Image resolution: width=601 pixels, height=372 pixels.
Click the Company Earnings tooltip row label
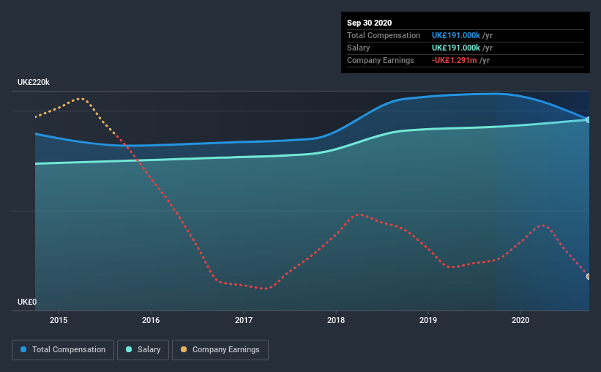[x=380, y=60]
